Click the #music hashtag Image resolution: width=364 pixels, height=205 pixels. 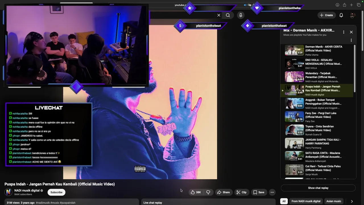pyautogui.click(x=55, y=203)
